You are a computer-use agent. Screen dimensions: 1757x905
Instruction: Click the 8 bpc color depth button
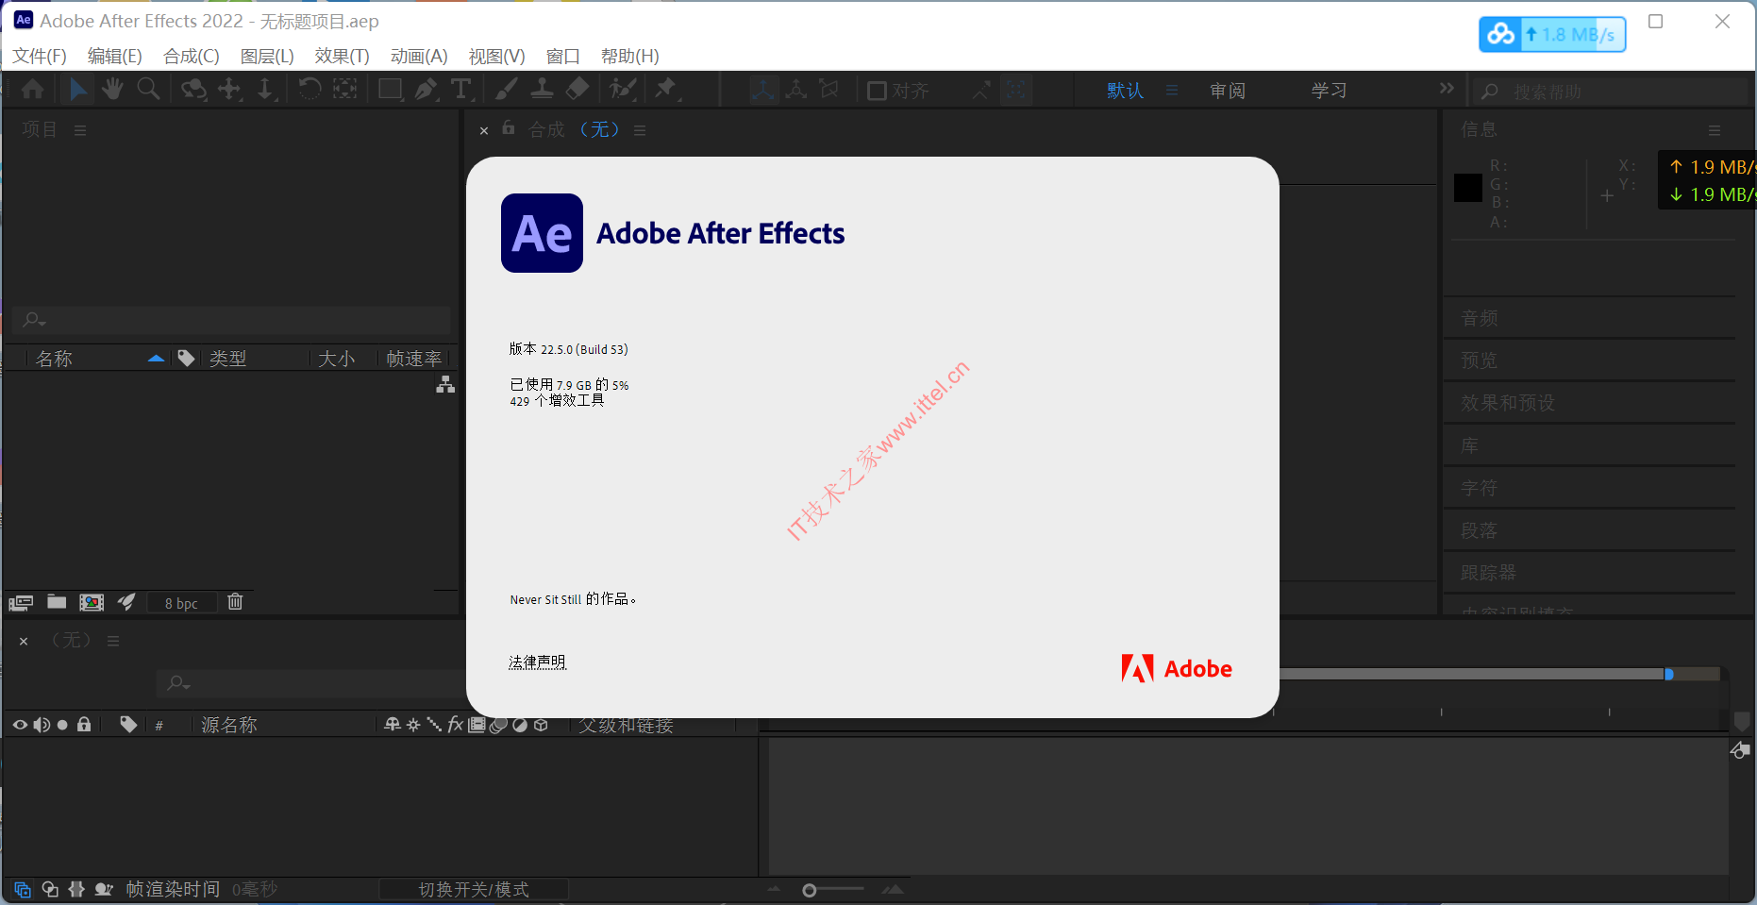click(x=181, y=603)
